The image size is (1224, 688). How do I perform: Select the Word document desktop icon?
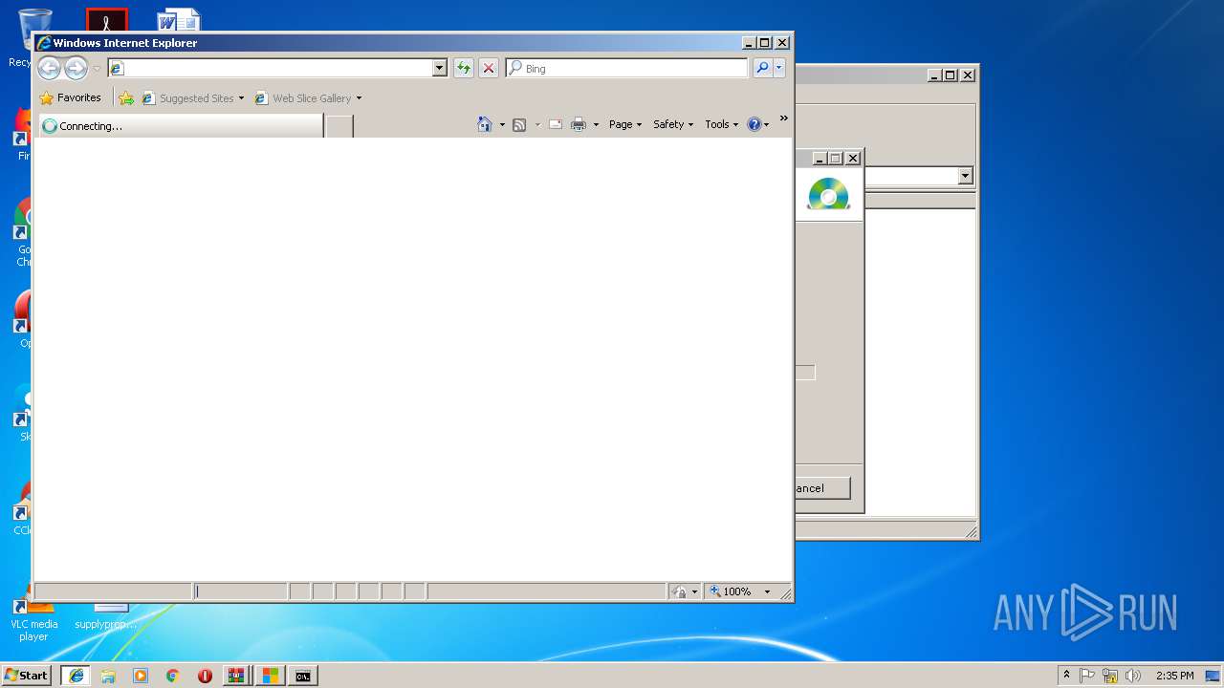point(179,19)
